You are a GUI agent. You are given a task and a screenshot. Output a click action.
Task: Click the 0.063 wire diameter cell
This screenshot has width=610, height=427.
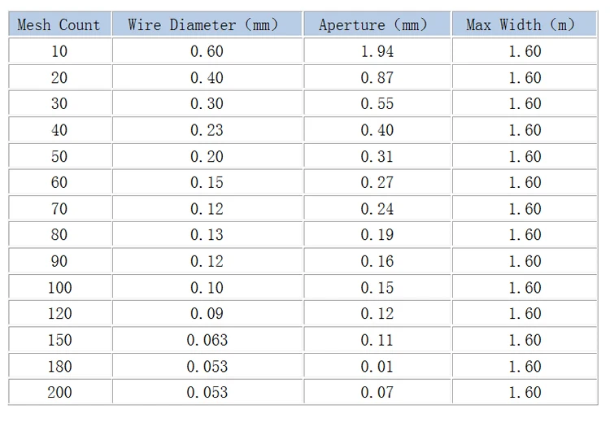(x=207, y=340)
